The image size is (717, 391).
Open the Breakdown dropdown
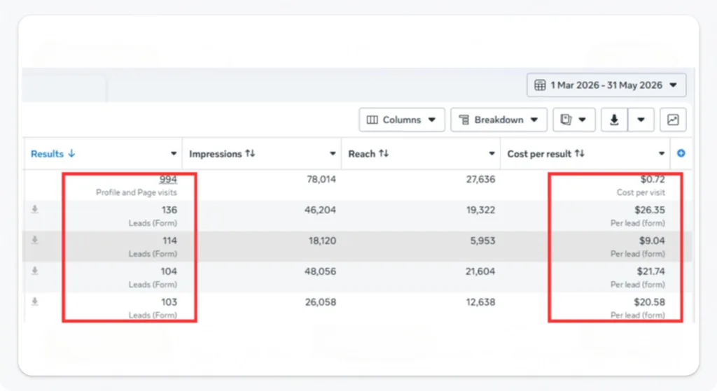(x=499, y=120)
